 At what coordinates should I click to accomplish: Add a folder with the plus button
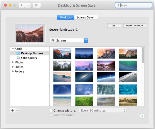point(12,110)
